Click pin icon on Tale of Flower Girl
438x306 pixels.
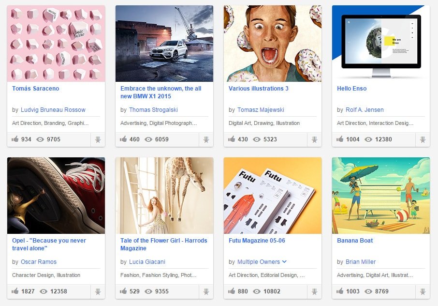pos(206,292)
